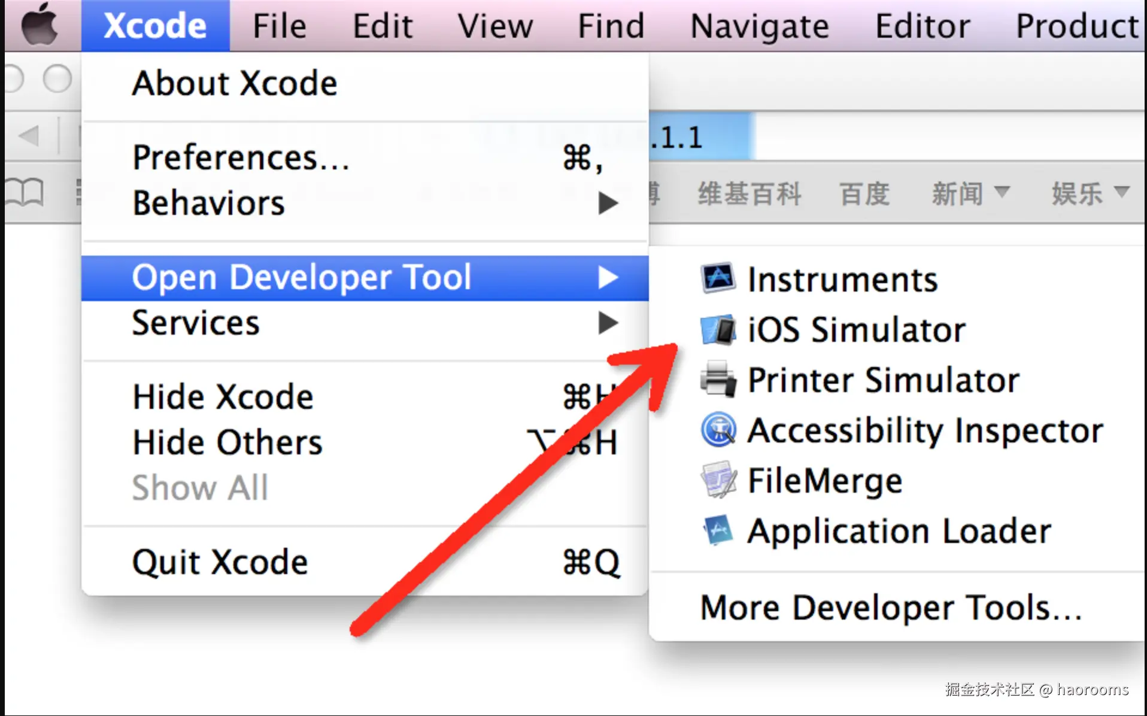Open the File menu
Viewport: 1147px width, 716px height.
click(x=279, y=26)
